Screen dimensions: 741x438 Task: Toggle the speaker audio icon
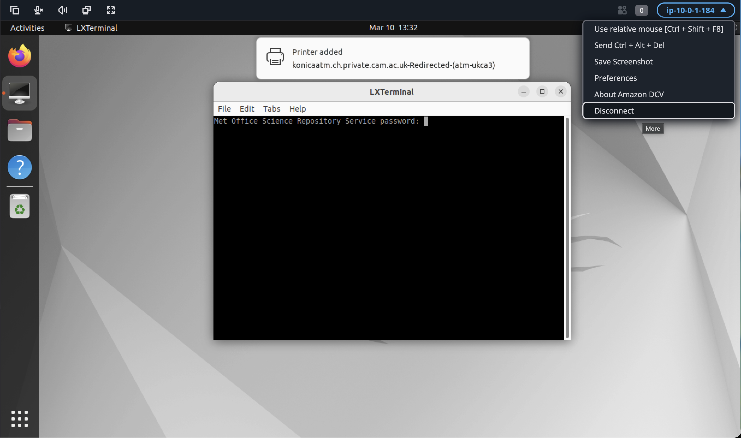point(63,10)
